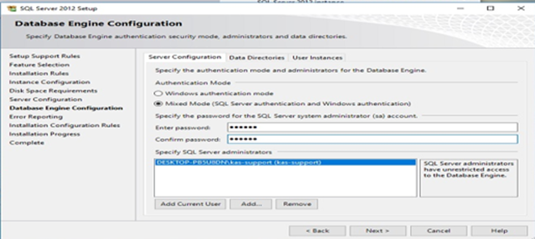Viewport: 535px width, 239px height.
Task: Click Instance Configuration step in sidebar
Action: [x=49, y=82]
